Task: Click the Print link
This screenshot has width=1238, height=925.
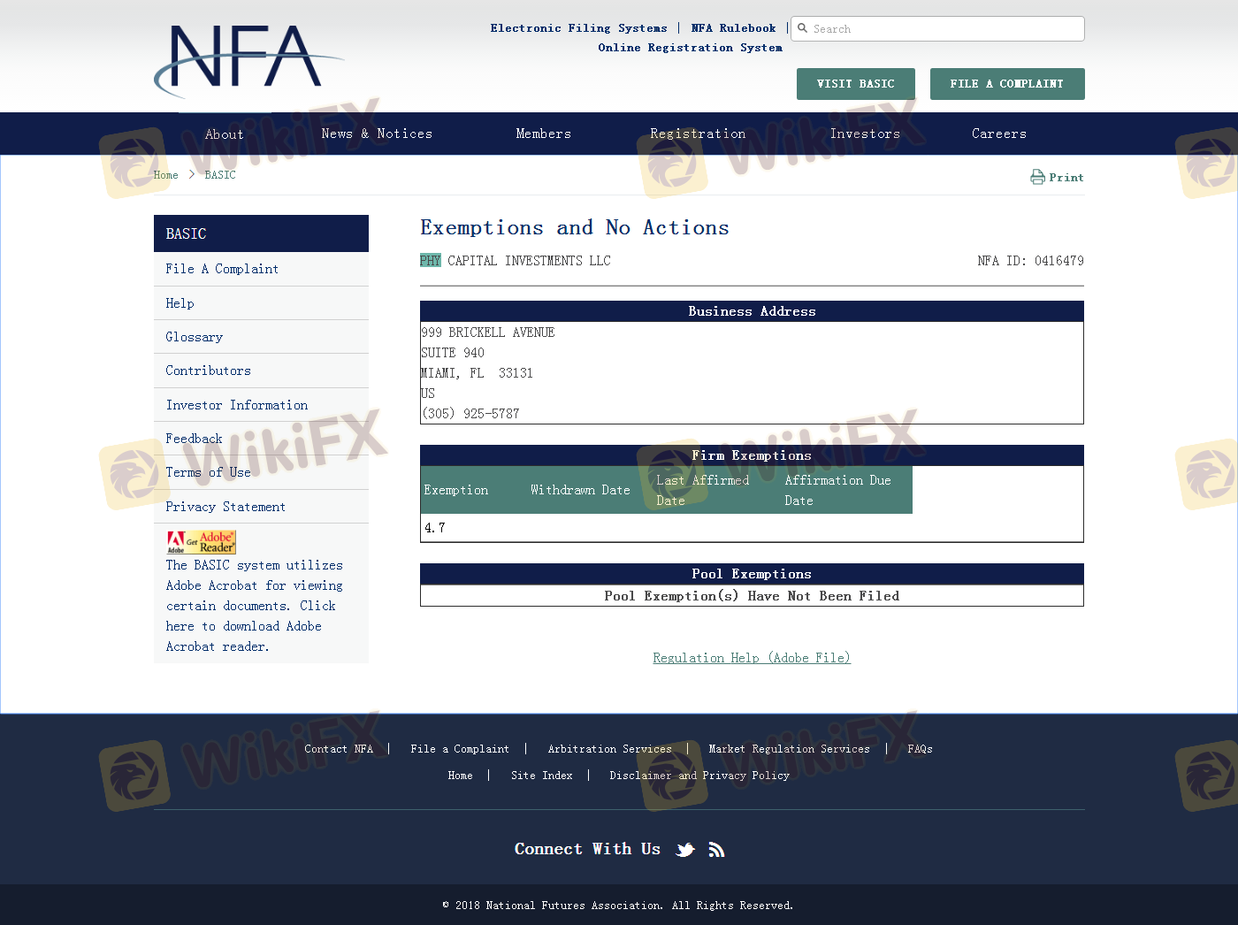Action: click(1066, 178)
